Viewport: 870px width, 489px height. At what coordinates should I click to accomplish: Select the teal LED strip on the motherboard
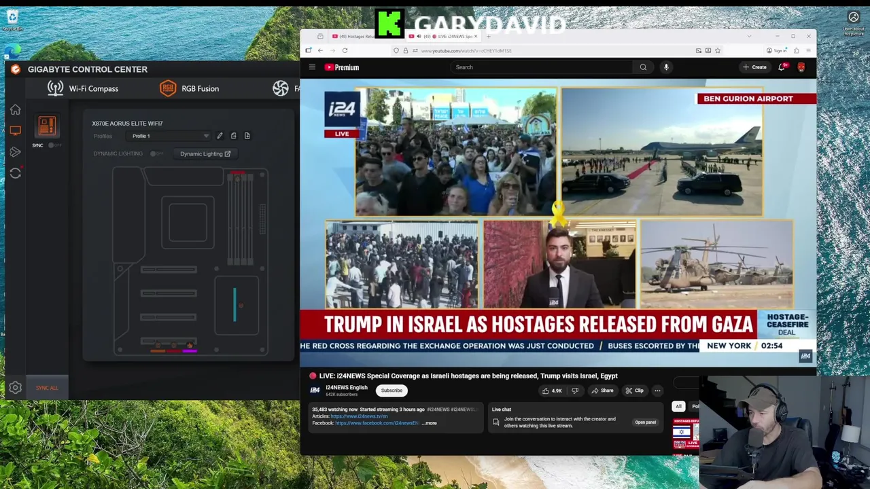tap(234, 304)
